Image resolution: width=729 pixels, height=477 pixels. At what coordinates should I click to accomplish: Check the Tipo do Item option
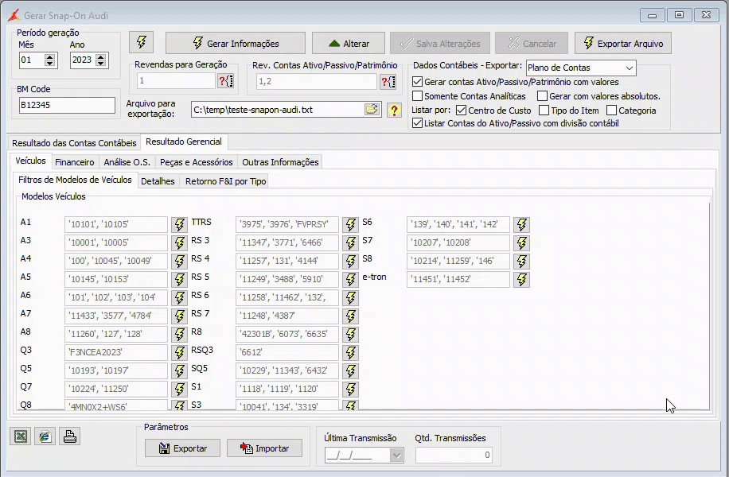point(544,111)
